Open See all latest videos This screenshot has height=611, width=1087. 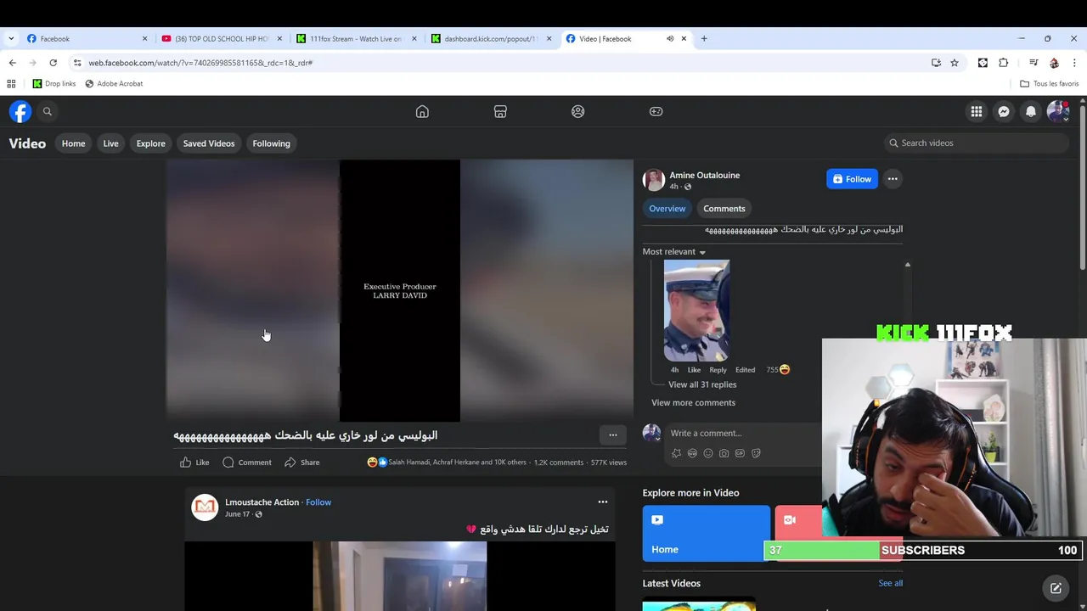(890, 583)
